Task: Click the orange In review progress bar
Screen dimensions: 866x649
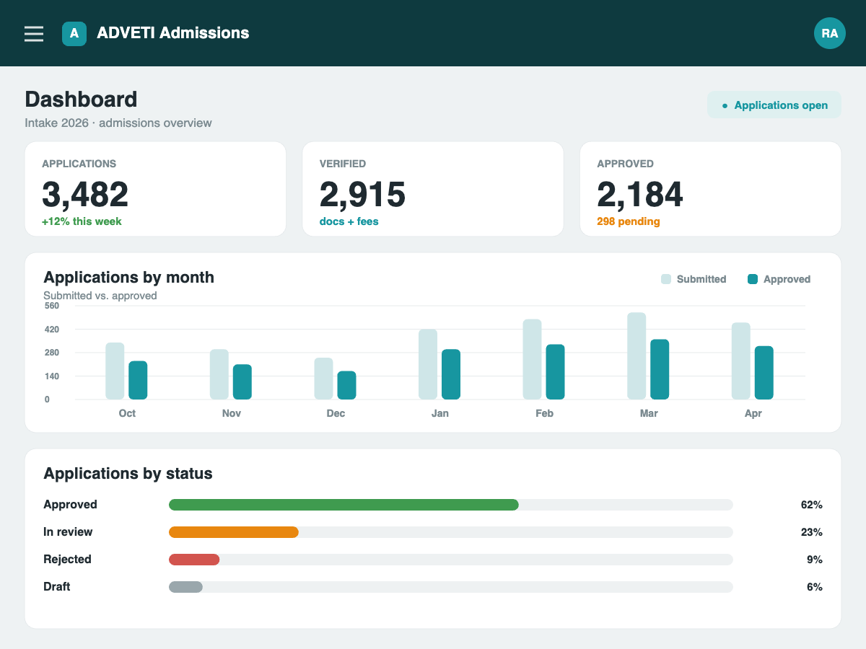Action: (x=234, y=532)
